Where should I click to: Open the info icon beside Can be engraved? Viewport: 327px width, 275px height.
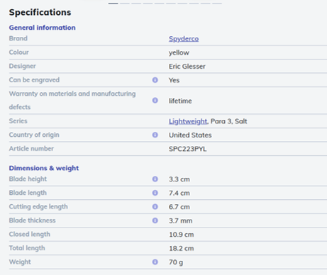tap(155, 80)
